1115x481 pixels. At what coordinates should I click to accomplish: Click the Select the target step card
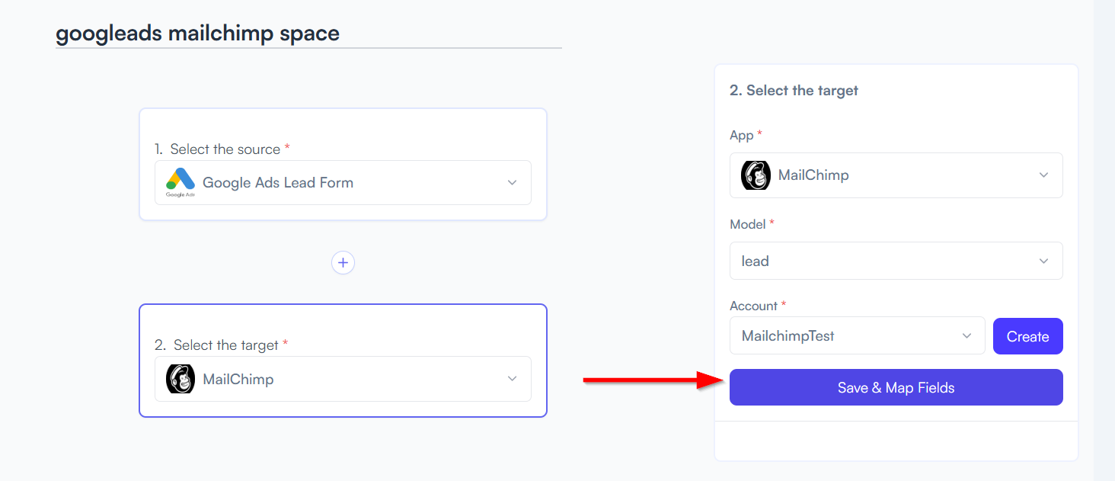343,361
